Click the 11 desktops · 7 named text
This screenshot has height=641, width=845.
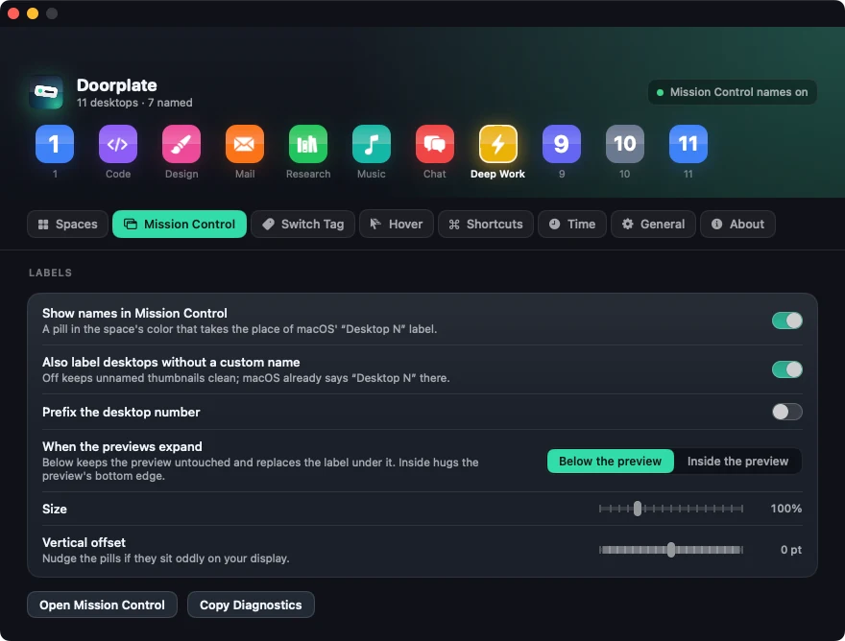tap(134, 103)
